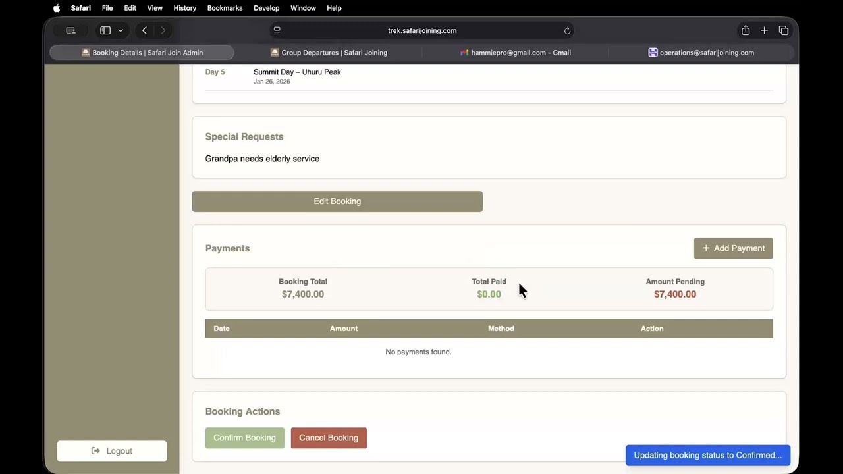Go forward with the forward arrow

coord(163,30)
